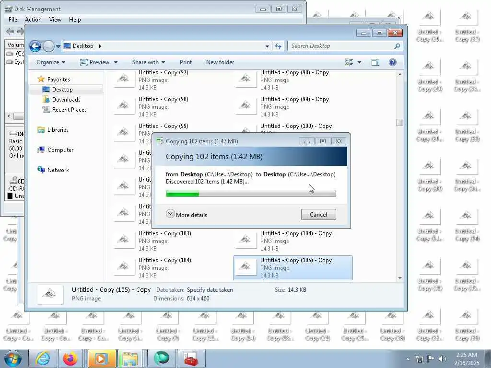The image size is (491, 368).
Task: Expand the Preview dropdown arrow
Action: 116,62
